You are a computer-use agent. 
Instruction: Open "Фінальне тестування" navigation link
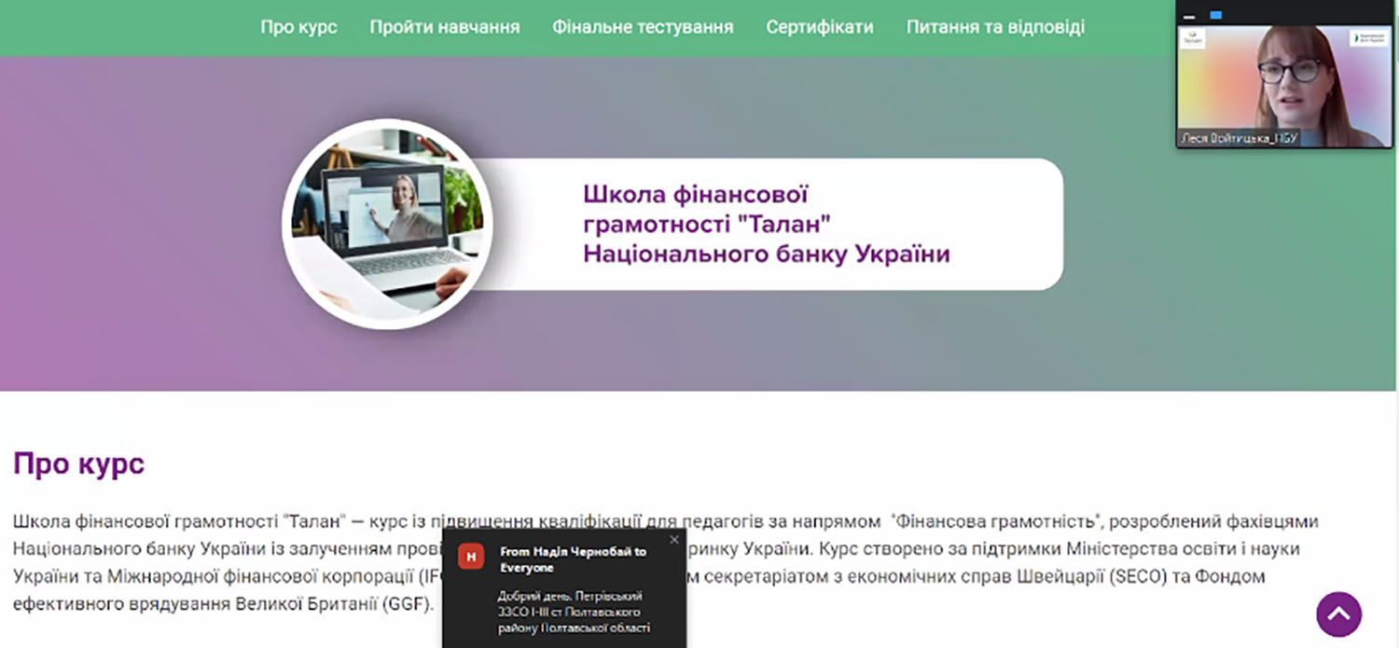coord(643,27)
